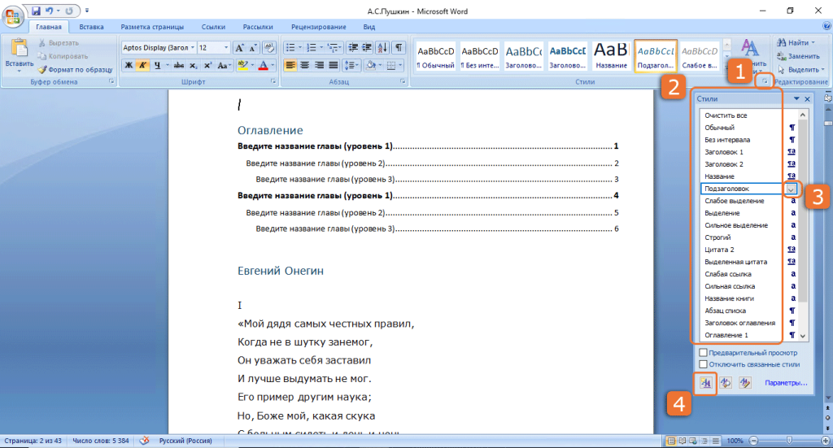The image size is (833, 448).
Task: Open the Шрифт dialog launcher
Action: pos(273,82)
